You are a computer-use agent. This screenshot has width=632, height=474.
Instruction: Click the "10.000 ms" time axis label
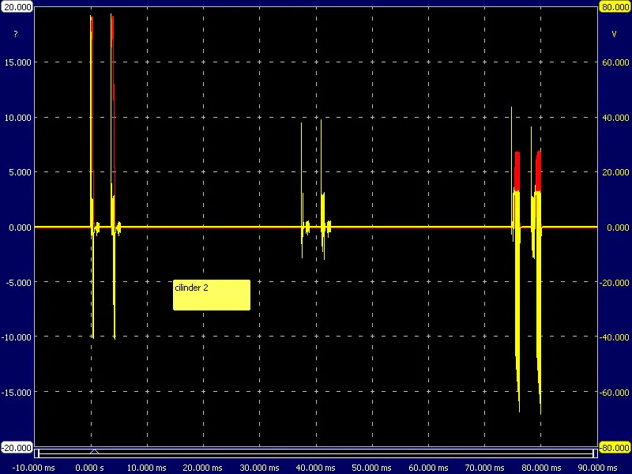147,468
